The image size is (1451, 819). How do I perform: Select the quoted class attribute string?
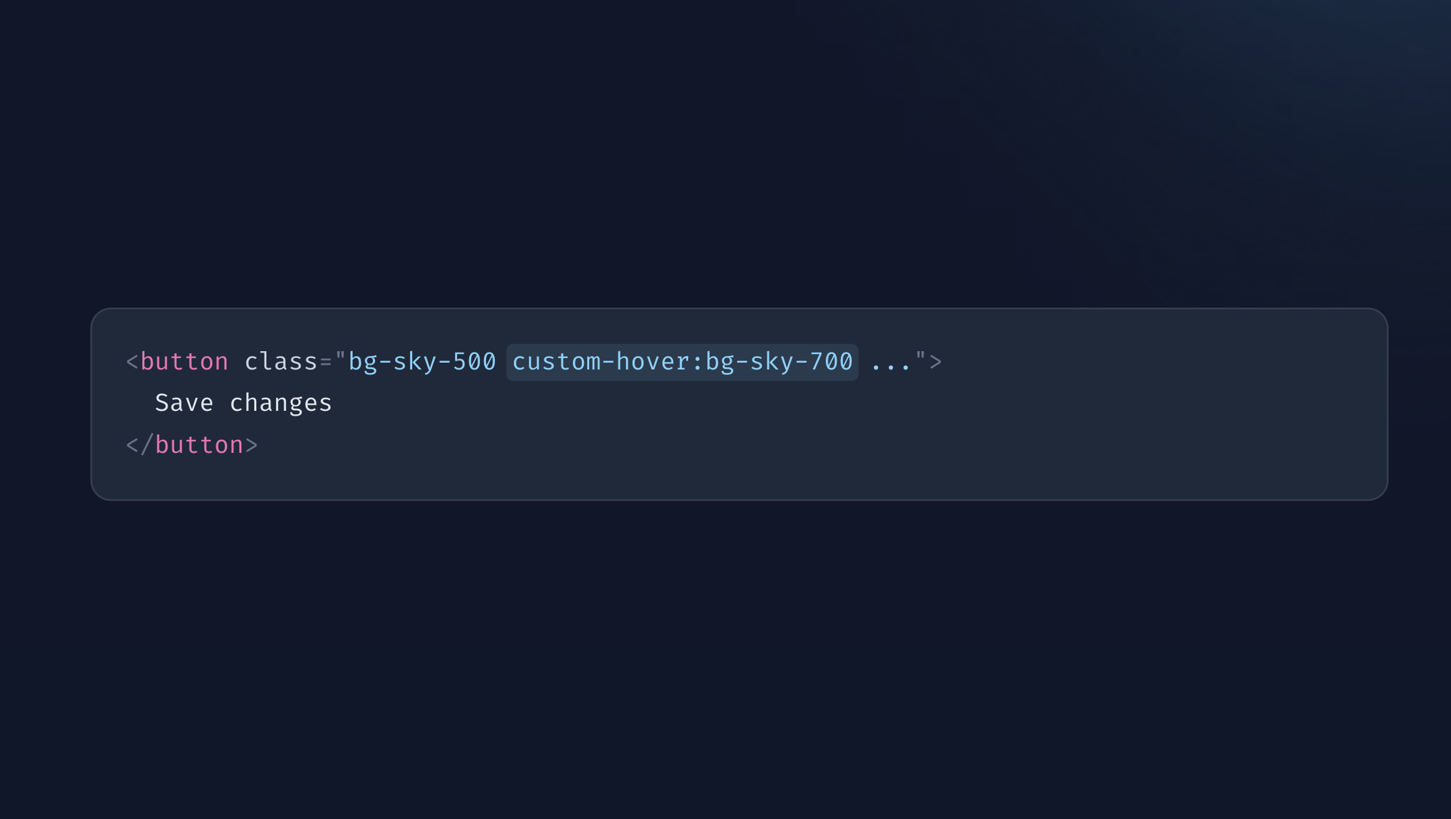coord(631,361)
